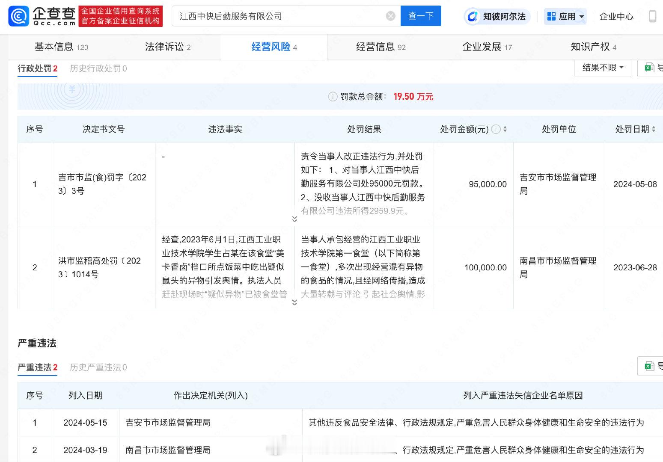This screenshot has width=663, height=462.
Task: Sort by 处罚日期 arrows
Action: (x=654, y=129)
